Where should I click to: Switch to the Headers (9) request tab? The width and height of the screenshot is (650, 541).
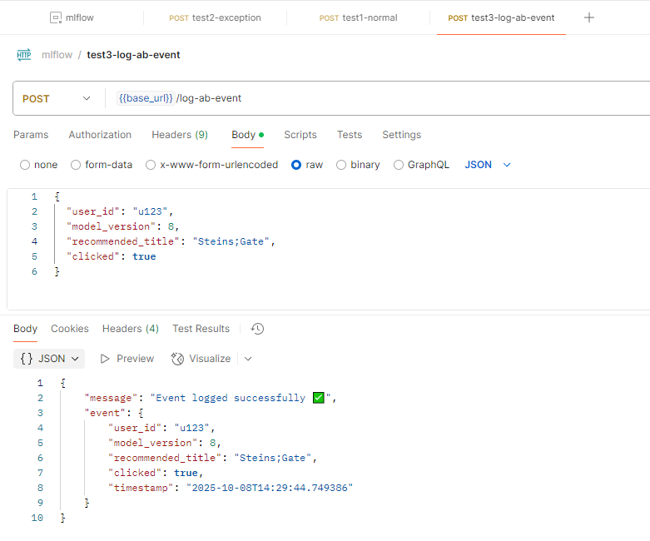pyautogui.click(x=180, y=135)
